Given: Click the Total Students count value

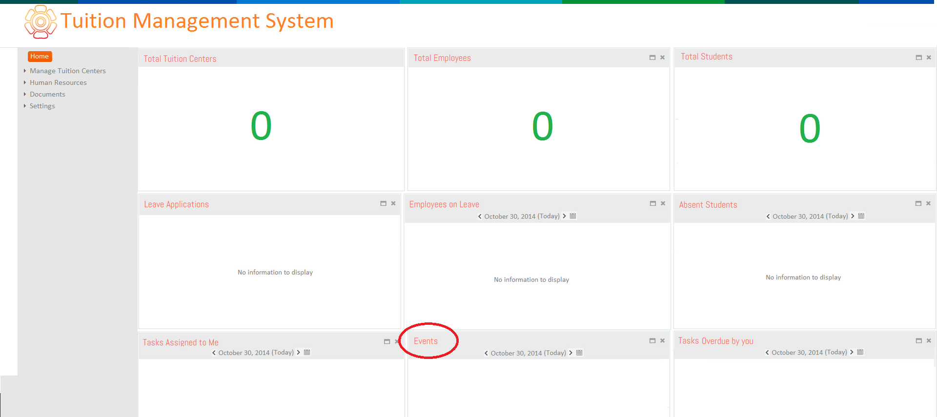Looking at the screenshot, I should pos(810,129).
